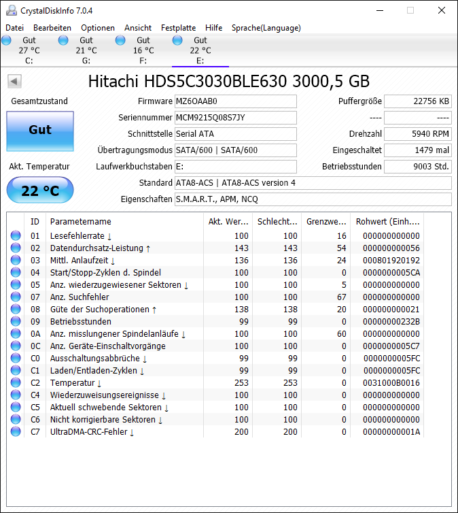Screen dimensions: 458x513
Task: Click status orb for Mittl. Anlaufzeit row
Action: coord(16,260)
